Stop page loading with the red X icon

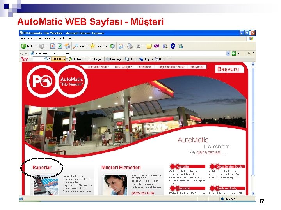tap(52, 46)
